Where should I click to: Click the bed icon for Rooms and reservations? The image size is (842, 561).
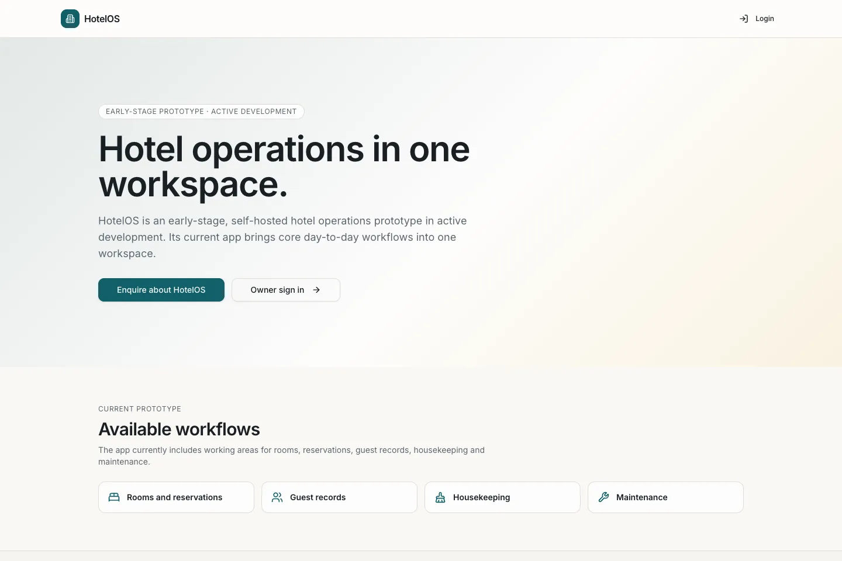tap(114, 497)
